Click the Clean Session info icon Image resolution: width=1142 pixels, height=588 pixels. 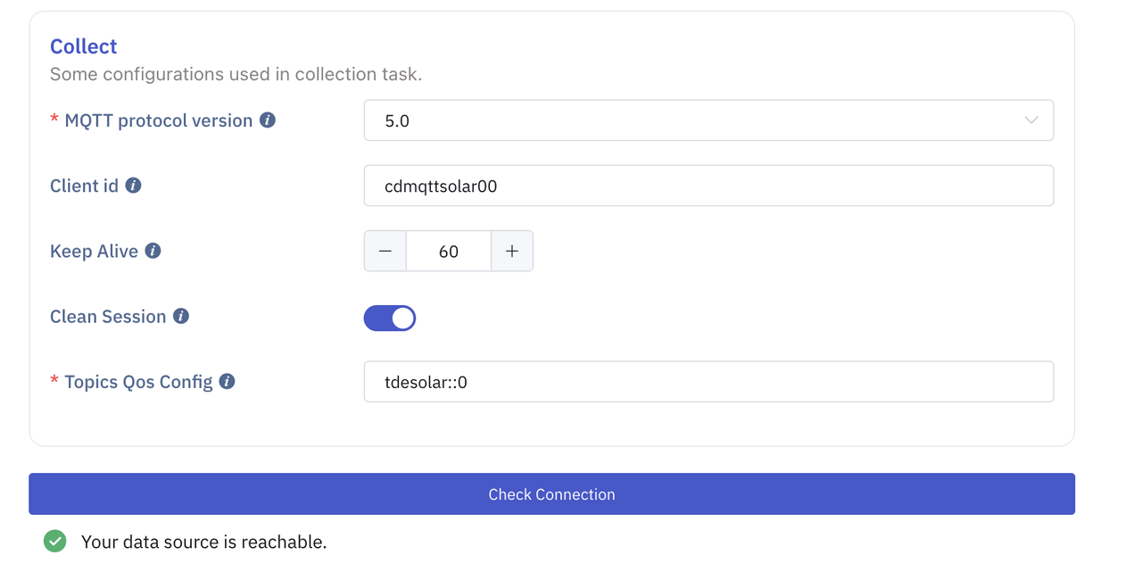(181, 316)
